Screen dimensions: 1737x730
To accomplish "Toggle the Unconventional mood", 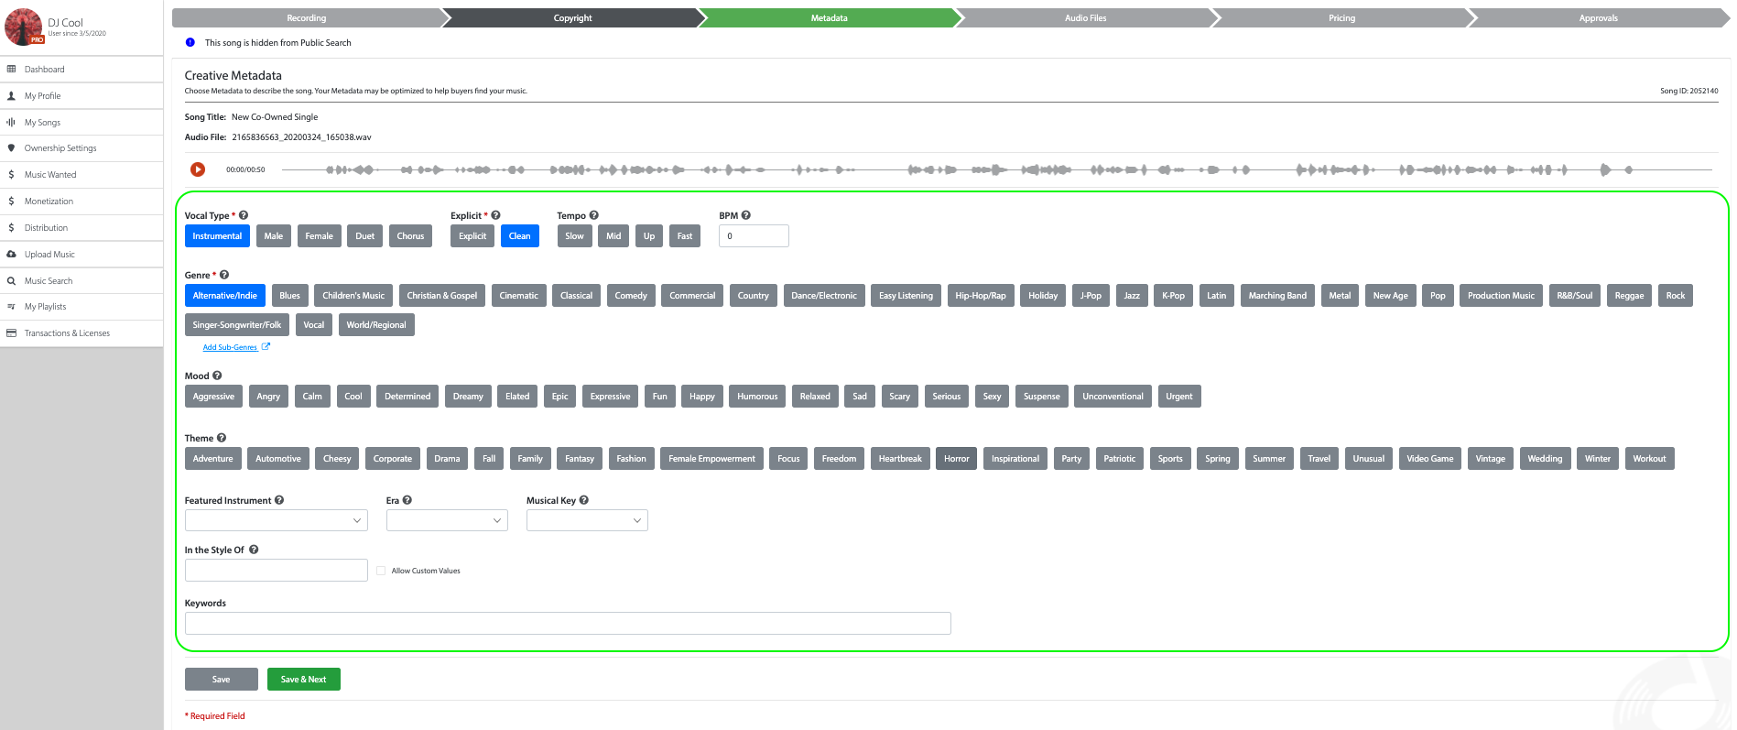I will pyautogui.click(x=1113, y=397).
